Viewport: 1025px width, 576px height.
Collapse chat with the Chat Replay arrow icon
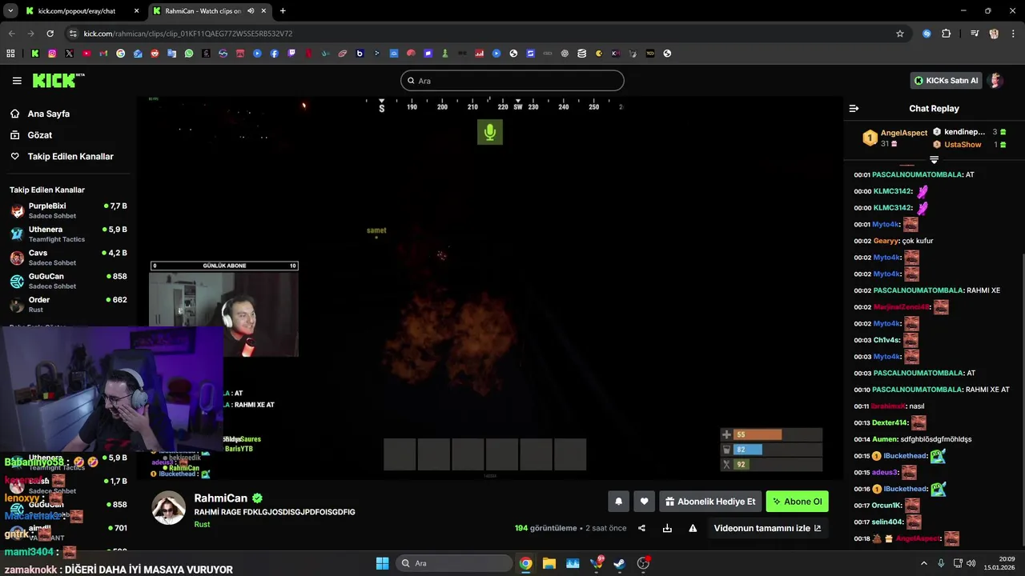(854, 108)
